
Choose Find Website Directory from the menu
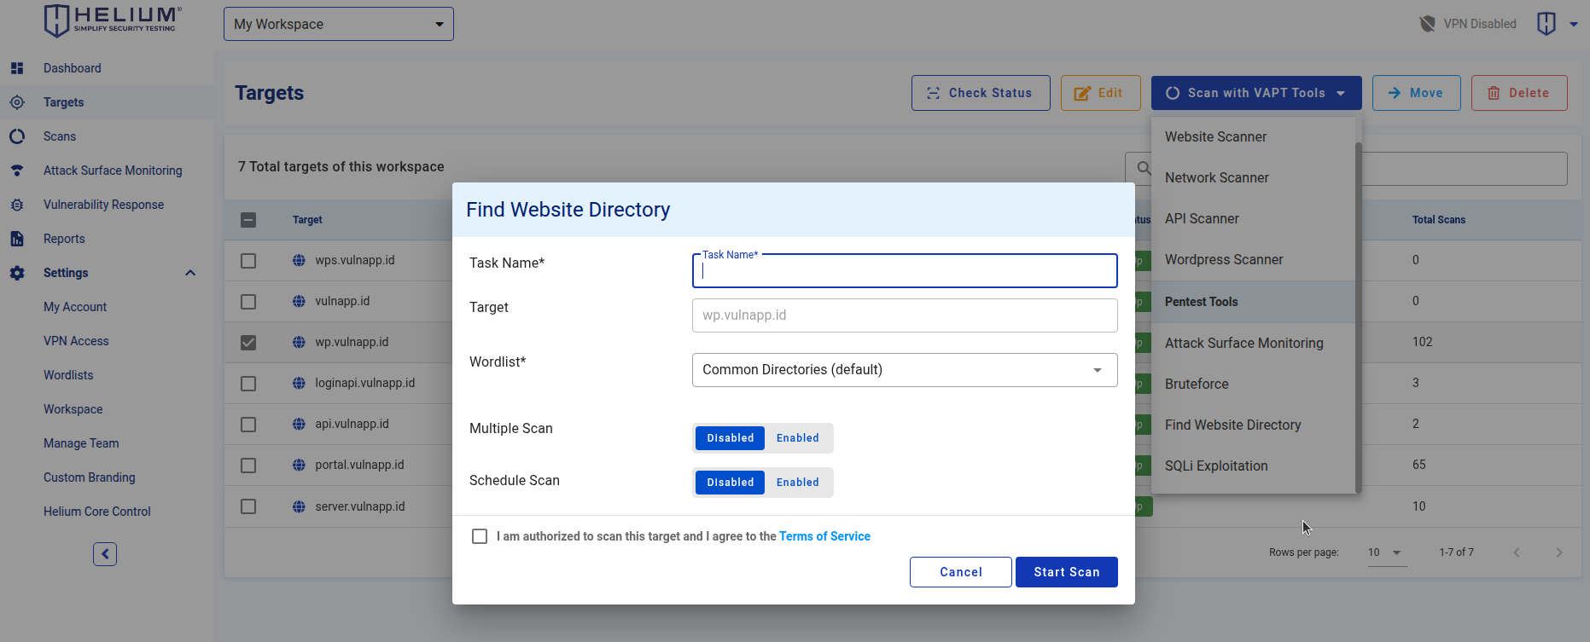[x=1253, y=425]
